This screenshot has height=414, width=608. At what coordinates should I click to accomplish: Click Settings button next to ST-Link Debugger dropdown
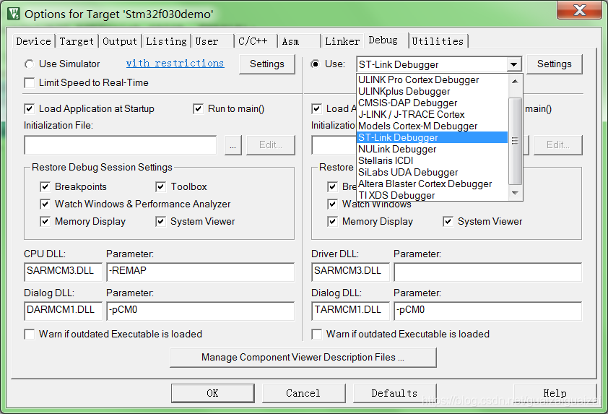pyautogui.click(x=554, y=64)
